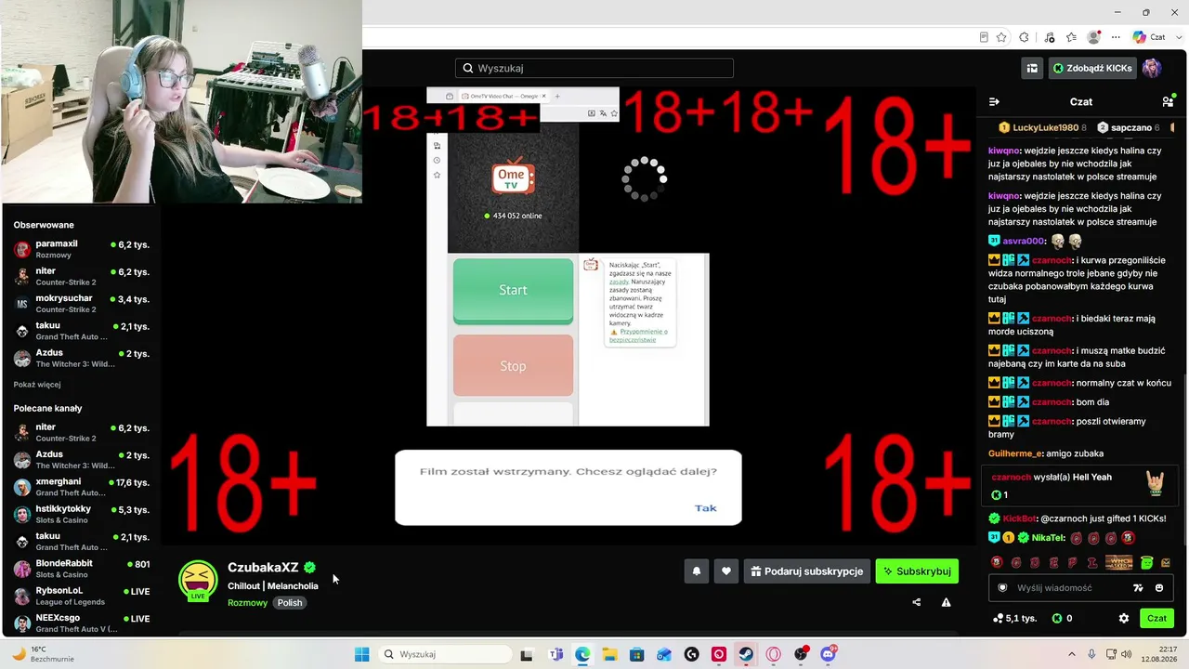Screen dimensions: 1189x669
Task: Open Microsoft Teams from the taskbar
Action: point(555,654)
